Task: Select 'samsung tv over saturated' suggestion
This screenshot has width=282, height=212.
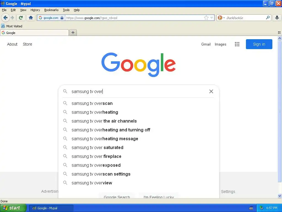Action: click(x=139, y=147)
